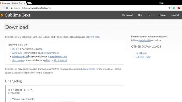Close the Download - Sublime Text tab
The width and height of the screenshot is (182, 102).
click(24, 3)
